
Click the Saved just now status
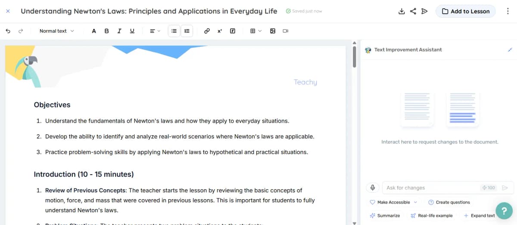[x=304, y=11]
